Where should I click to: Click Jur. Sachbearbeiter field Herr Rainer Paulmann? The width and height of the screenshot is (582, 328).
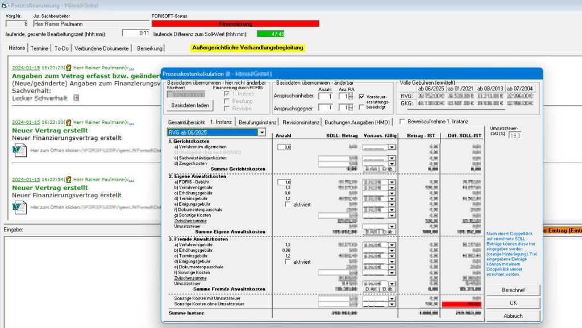[x=92, y=24]
